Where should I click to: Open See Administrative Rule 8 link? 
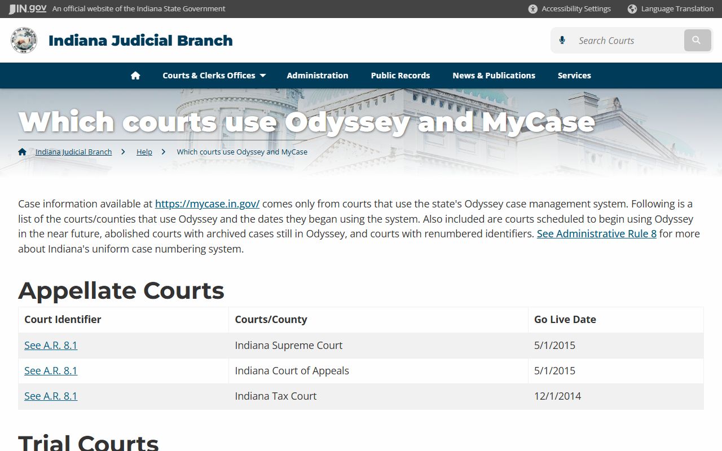click(x=597, y=234)
